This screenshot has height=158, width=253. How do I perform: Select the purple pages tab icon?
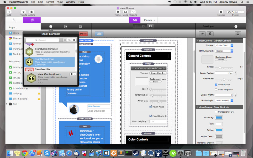point(32,20)
